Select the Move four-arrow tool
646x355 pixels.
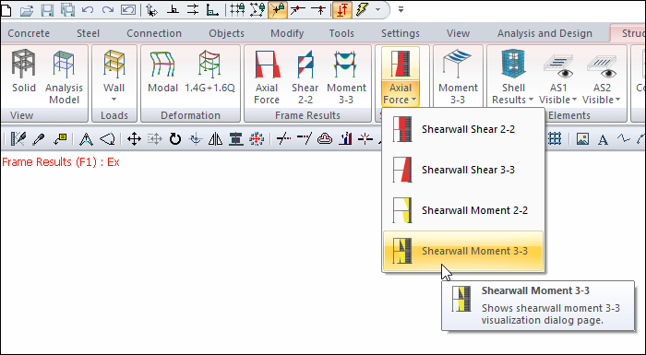tap(134, 139)
